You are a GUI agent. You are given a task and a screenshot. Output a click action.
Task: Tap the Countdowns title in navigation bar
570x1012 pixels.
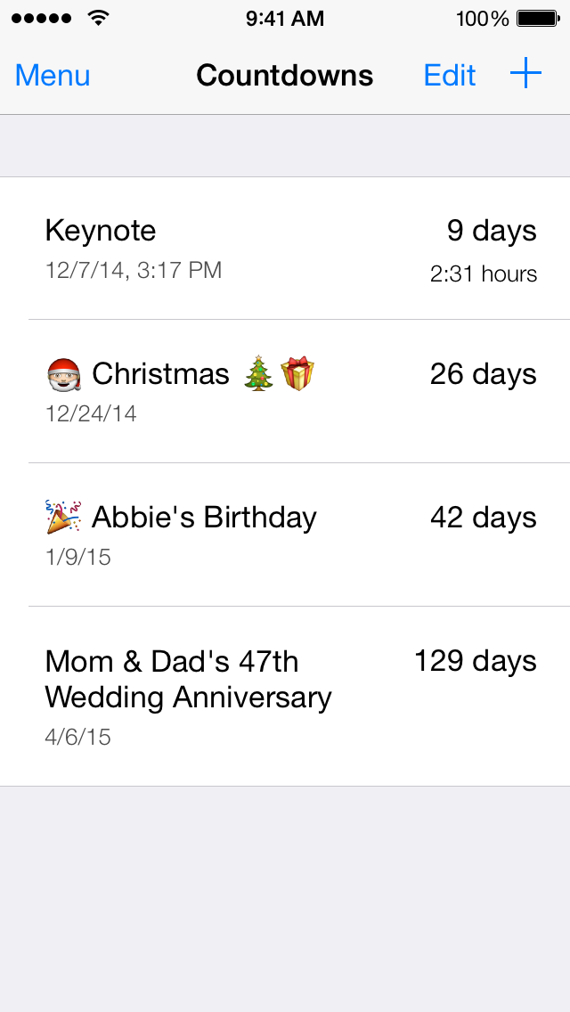pos(284,76)
